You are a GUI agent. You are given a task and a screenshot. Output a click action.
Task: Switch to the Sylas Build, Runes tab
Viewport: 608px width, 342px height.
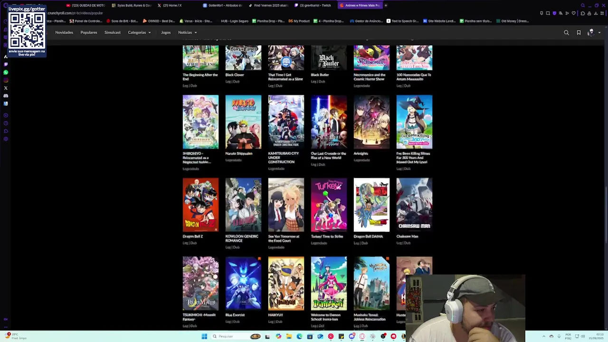(x=132, y=5)
